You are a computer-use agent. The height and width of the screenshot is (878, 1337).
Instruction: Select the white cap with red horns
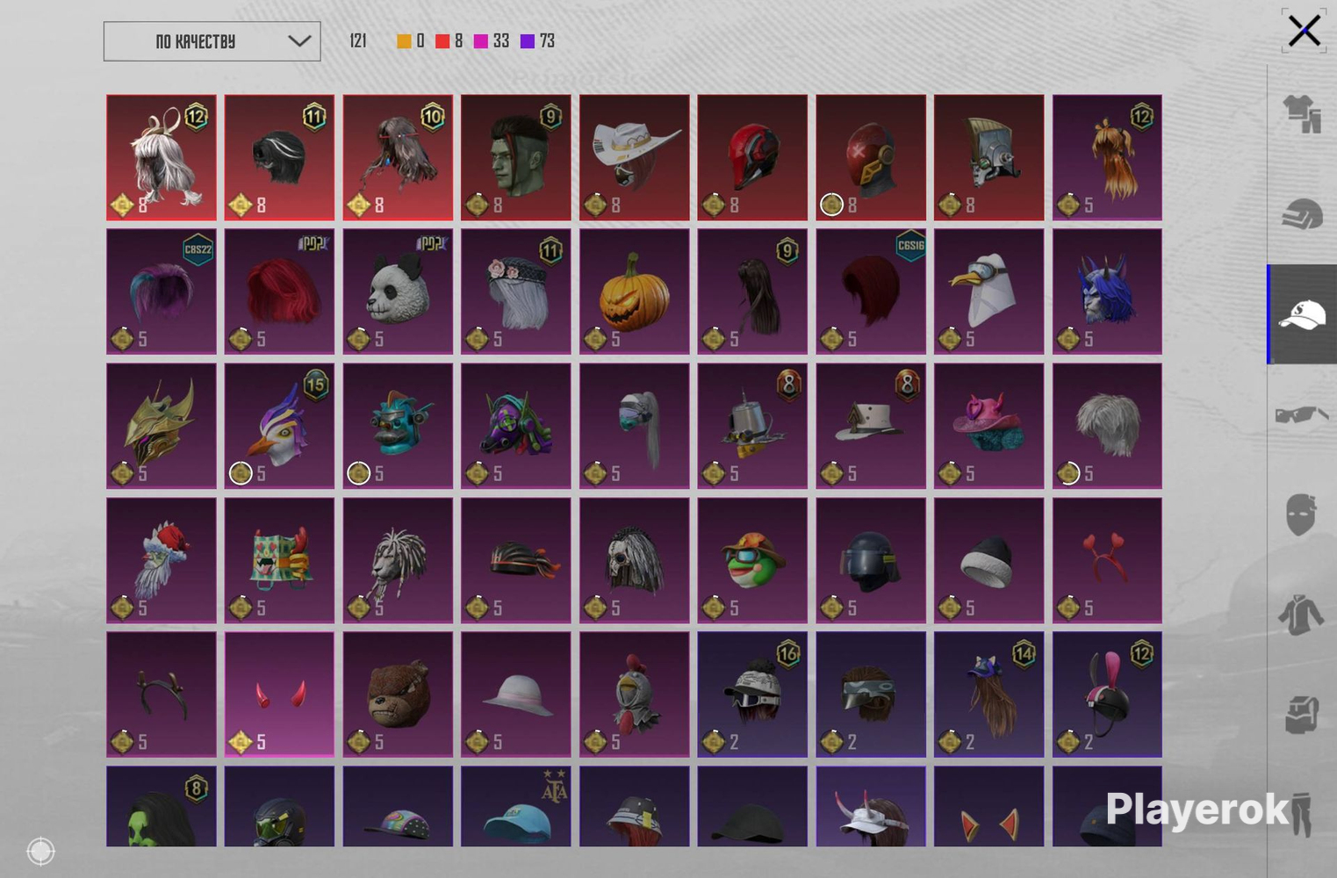(x=871, y=806)
